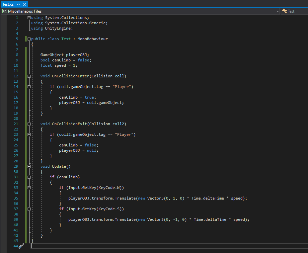Collapse the KeyCode.W if block

point(29,188)
